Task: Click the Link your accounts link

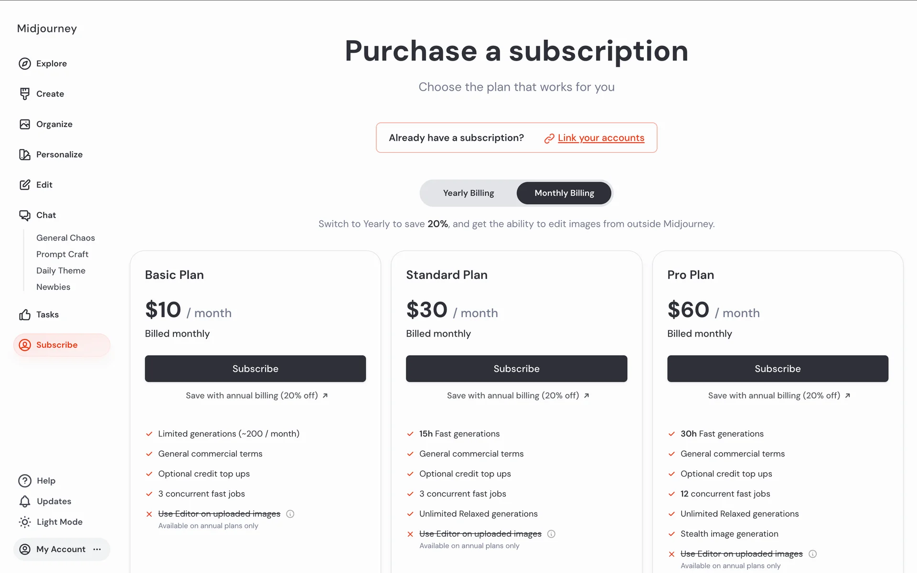Action: [x=600, y=138]
